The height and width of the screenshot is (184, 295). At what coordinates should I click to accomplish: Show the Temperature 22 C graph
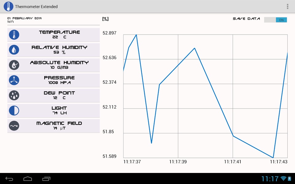click(x=53, y=35)
